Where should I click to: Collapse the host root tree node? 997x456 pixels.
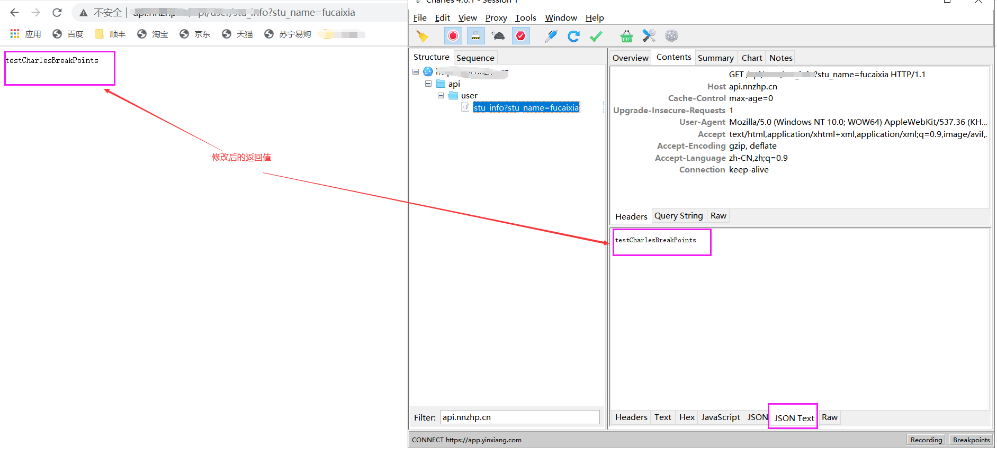tap(416, 71)
